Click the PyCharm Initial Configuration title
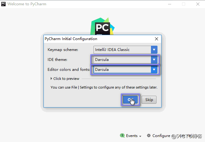 [x=71, y=39]
